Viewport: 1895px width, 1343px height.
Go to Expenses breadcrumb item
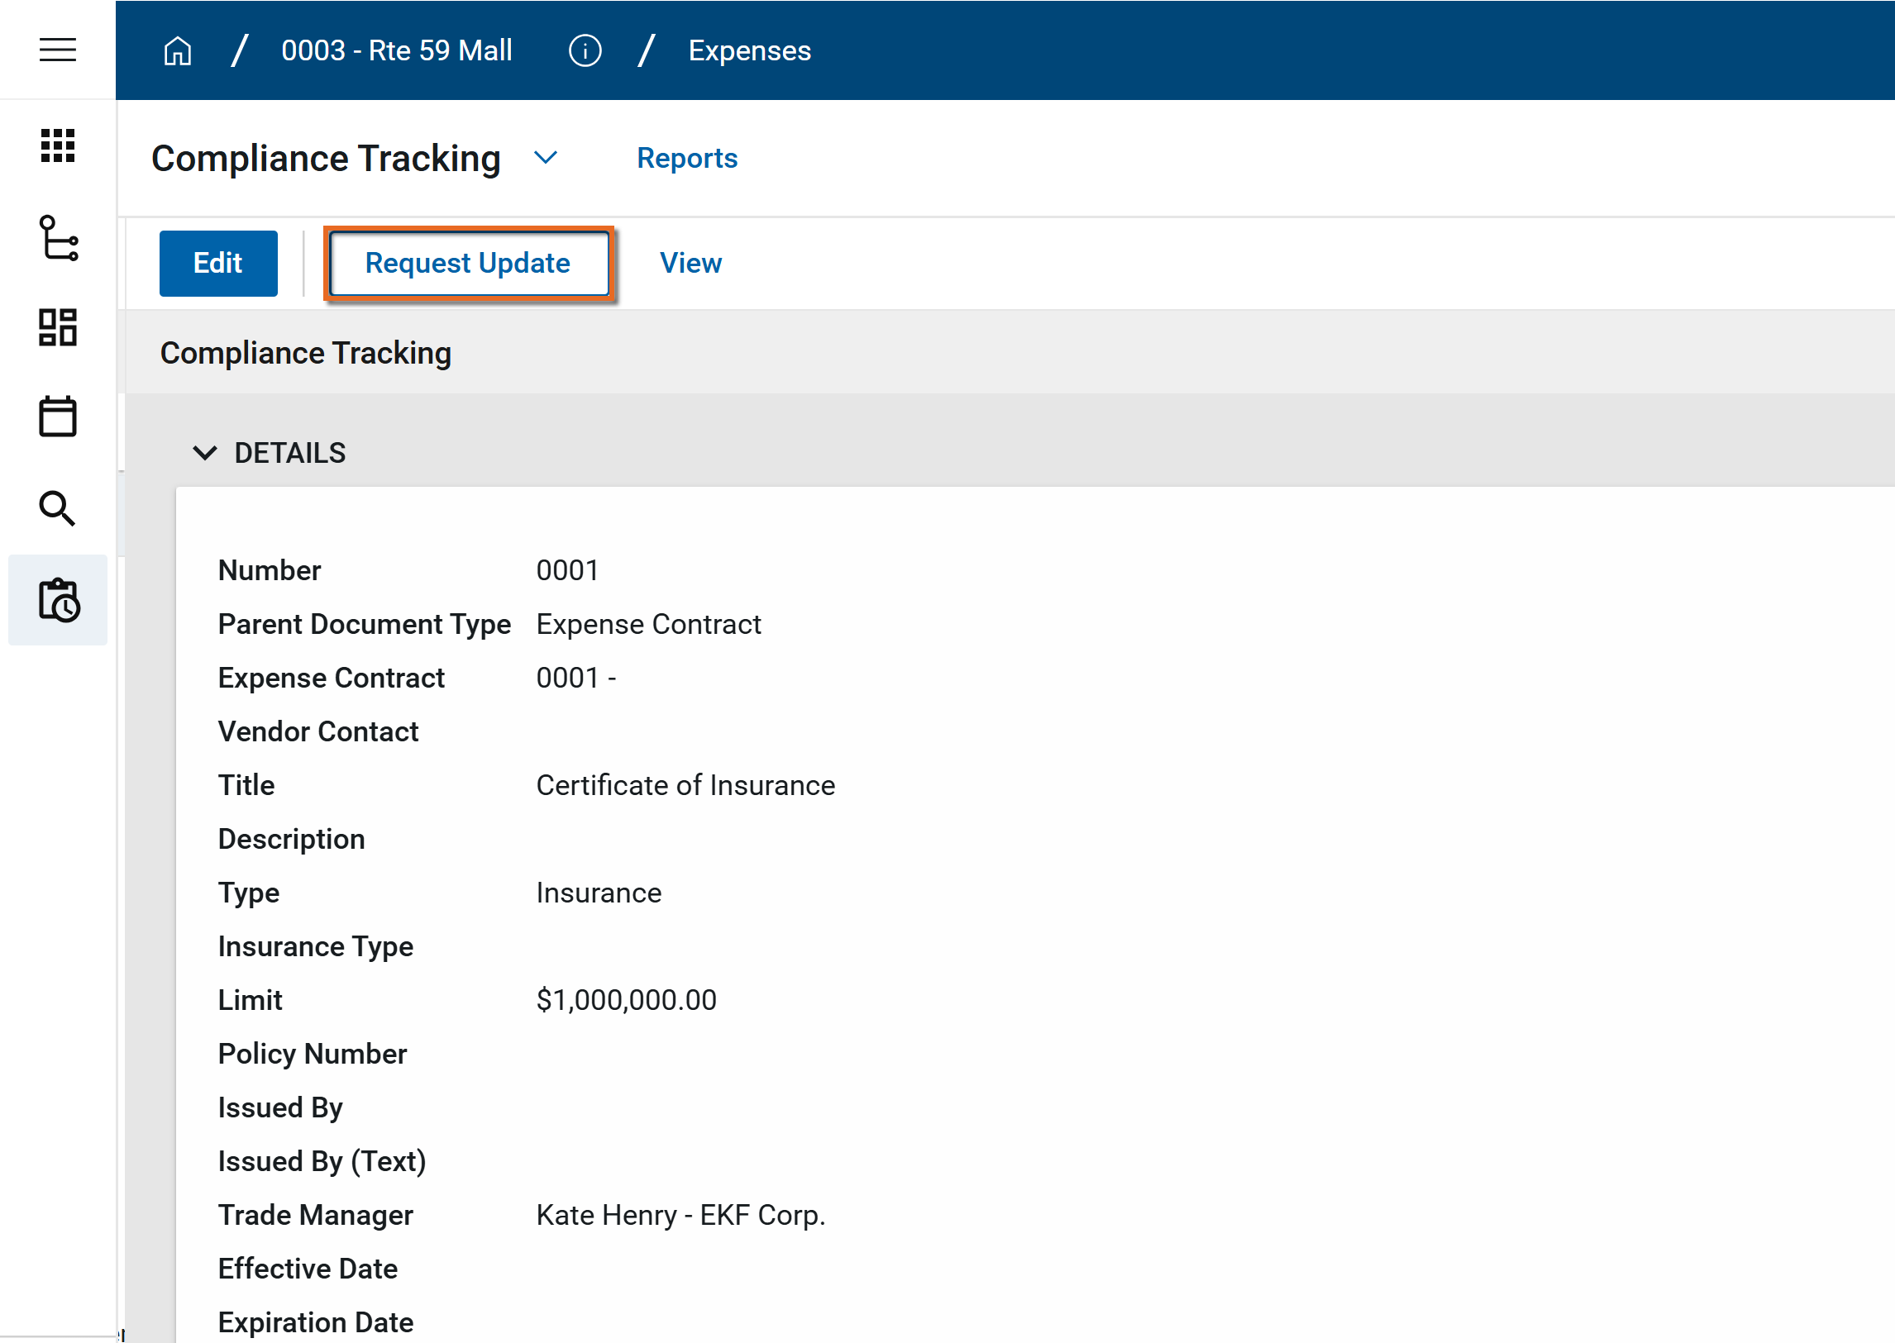tap(748, 51)
